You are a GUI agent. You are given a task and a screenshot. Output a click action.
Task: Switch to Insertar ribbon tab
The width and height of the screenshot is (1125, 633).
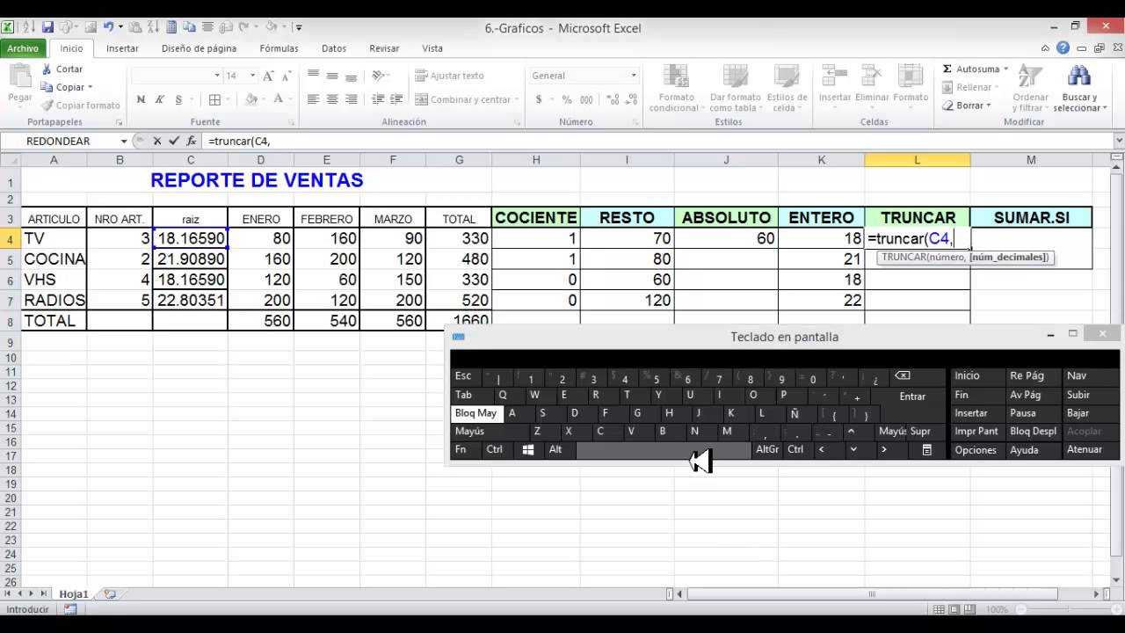(122, 48)
